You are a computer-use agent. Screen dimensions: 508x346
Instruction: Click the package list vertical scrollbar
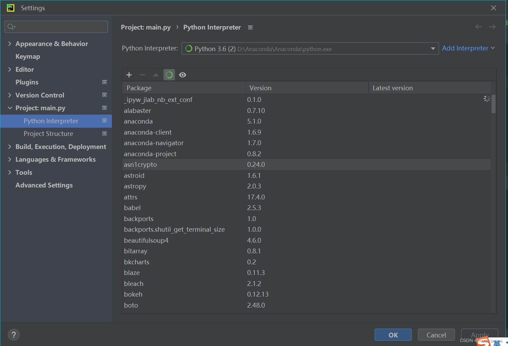494,104
